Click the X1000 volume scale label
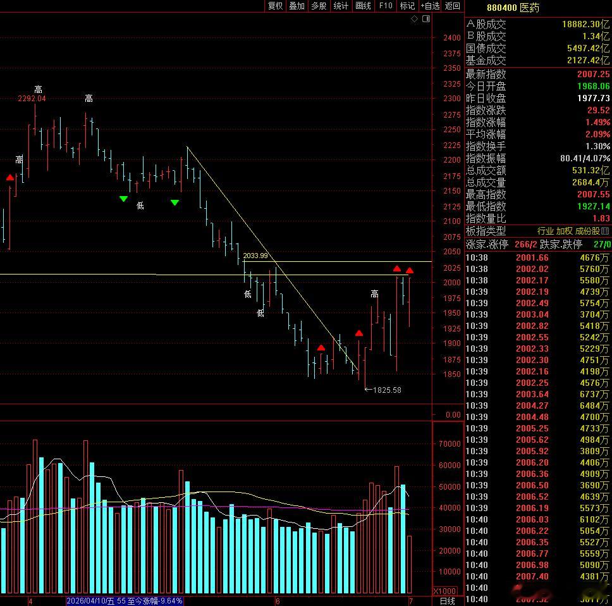The width and height of the screenshot is (612, 606). 444,591
